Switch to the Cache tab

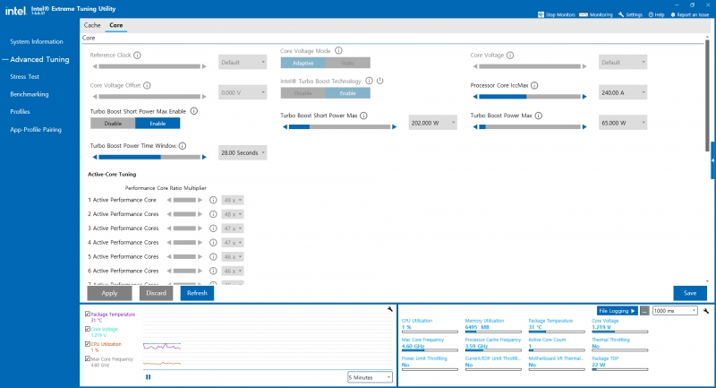92,25
